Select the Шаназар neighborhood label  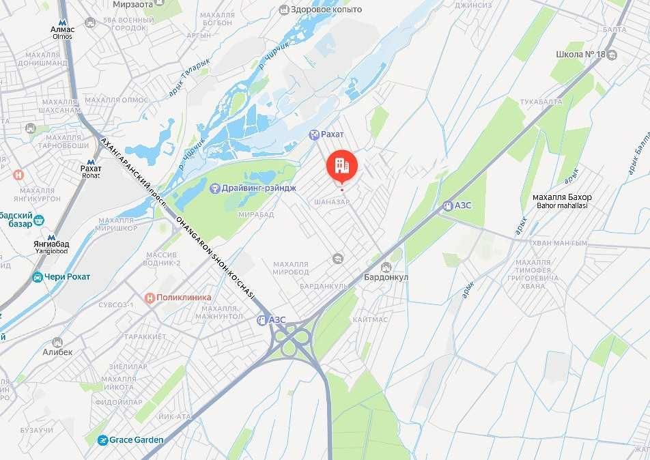coord(332,202)
